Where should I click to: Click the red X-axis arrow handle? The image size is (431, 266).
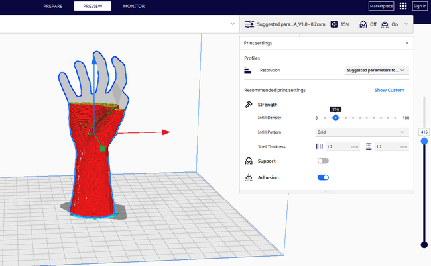[166, 132]
